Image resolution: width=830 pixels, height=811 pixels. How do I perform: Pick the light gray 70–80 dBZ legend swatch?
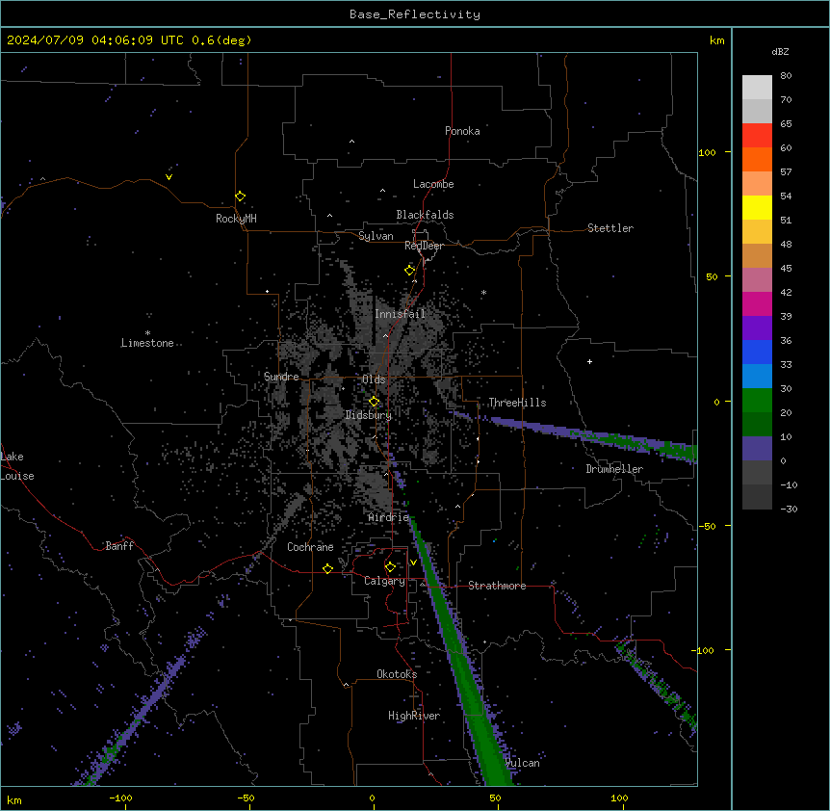click(x=757, y=87)
